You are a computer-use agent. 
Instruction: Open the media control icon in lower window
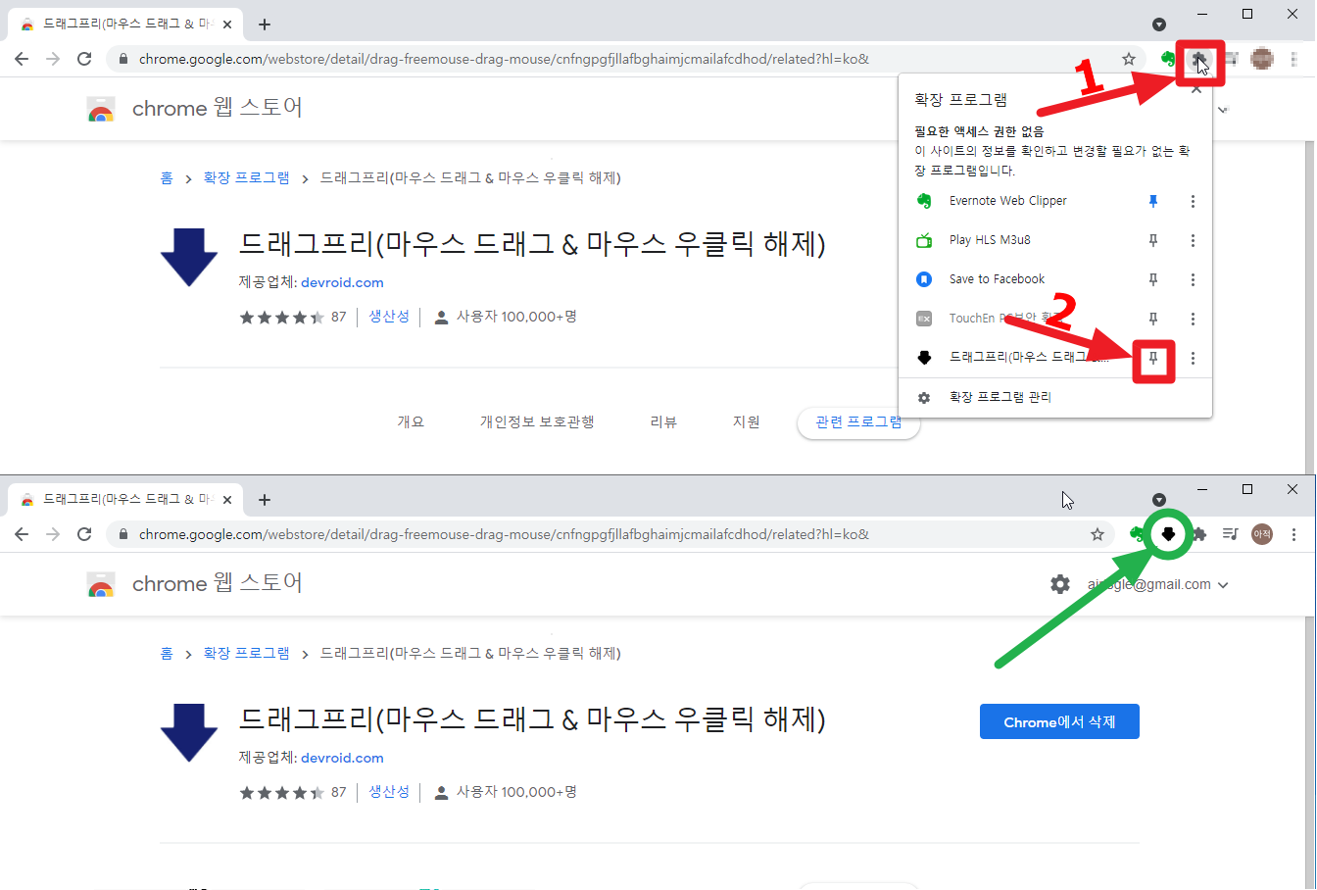tap(1231, 534)
